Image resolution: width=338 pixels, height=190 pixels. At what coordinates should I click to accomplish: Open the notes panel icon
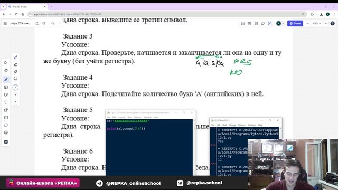(x=256, y=23)
